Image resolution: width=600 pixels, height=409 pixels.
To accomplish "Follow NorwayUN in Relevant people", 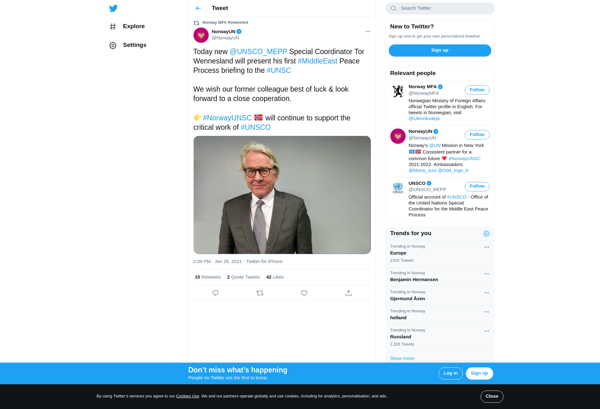I will coord(477,135).
